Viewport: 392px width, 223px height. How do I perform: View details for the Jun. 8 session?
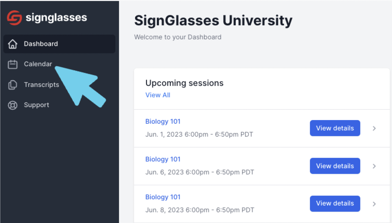click(335, 204)
